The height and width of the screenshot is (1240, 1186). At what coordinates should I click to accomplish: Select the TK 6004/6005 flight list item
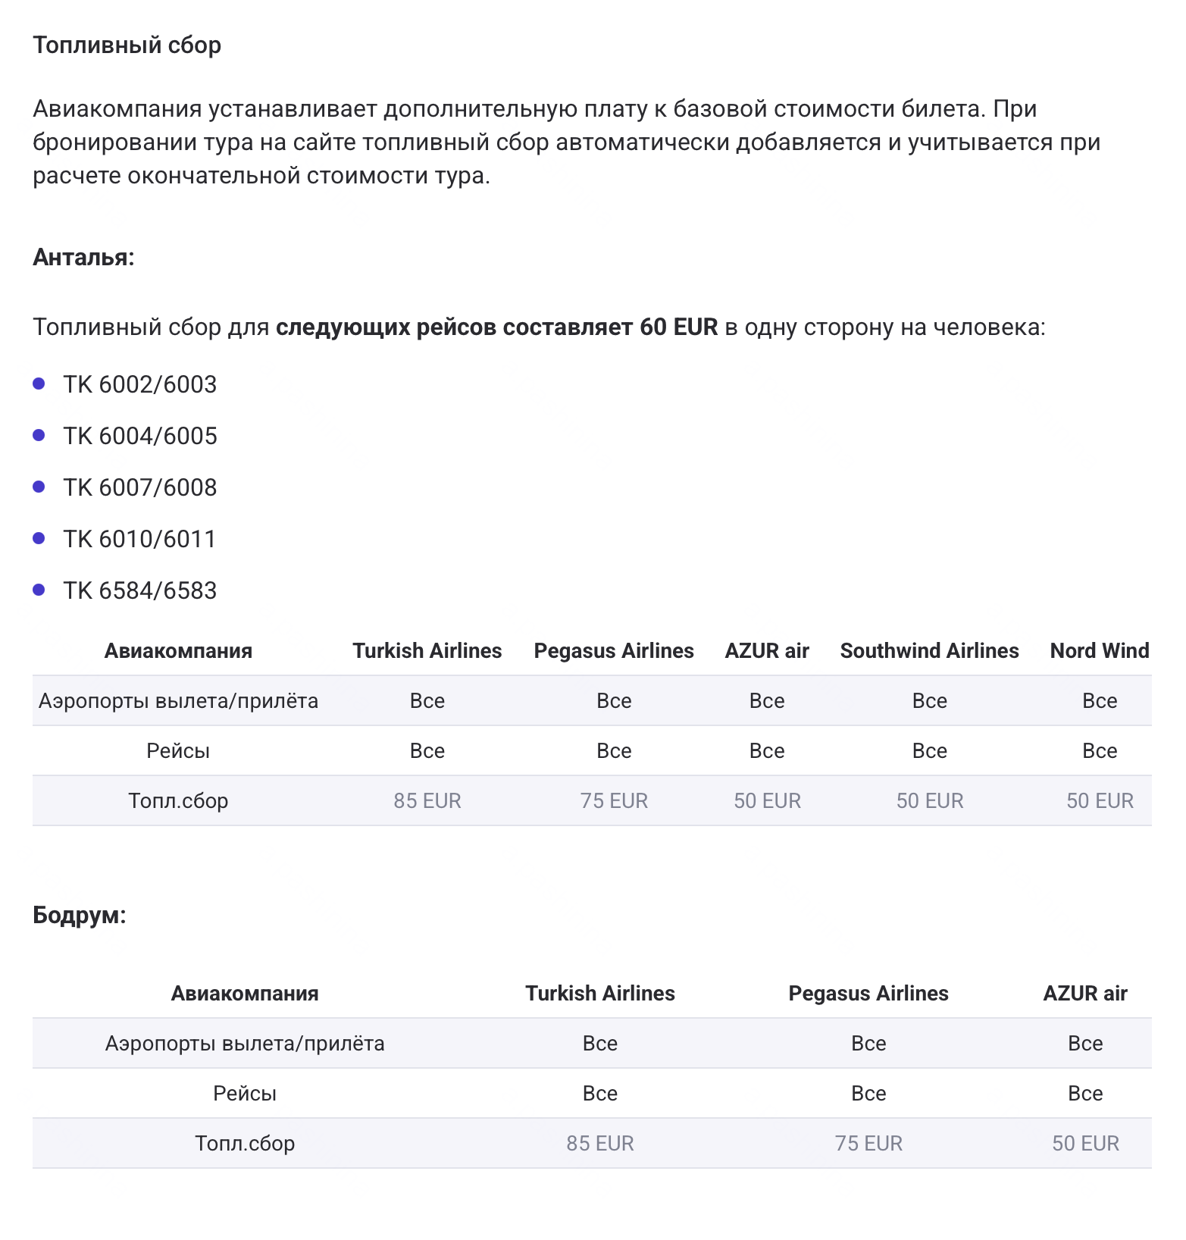140,437
